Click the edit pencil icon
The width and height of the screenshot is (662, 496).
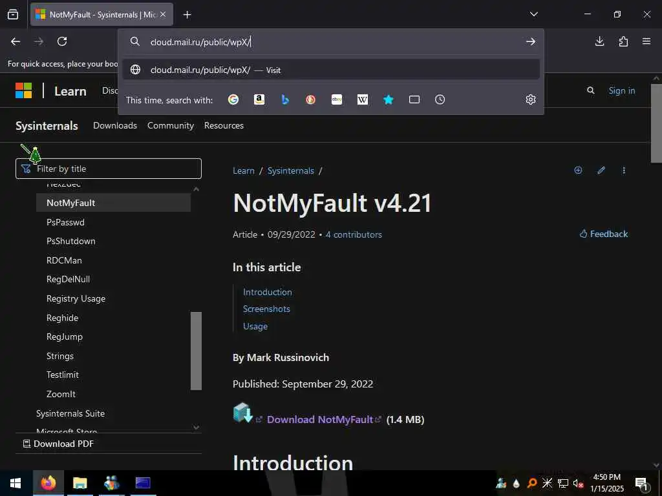601,170
